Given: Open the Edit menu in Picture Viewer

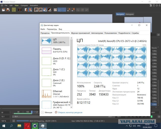Looking at the screenshot, I should [x=11, y=6].
